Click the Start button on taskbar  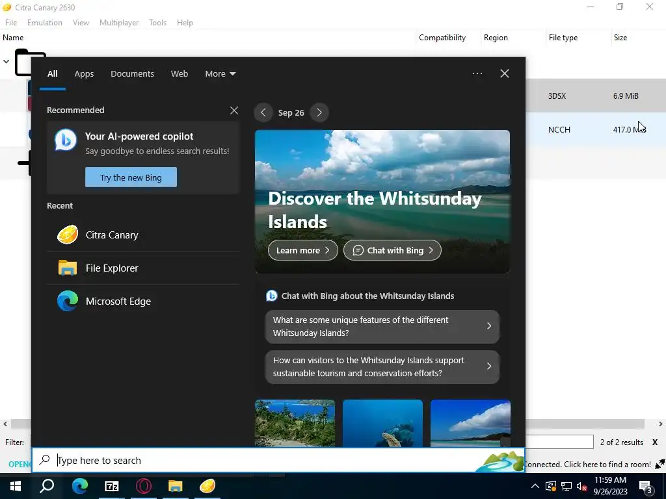coord(16,486)
